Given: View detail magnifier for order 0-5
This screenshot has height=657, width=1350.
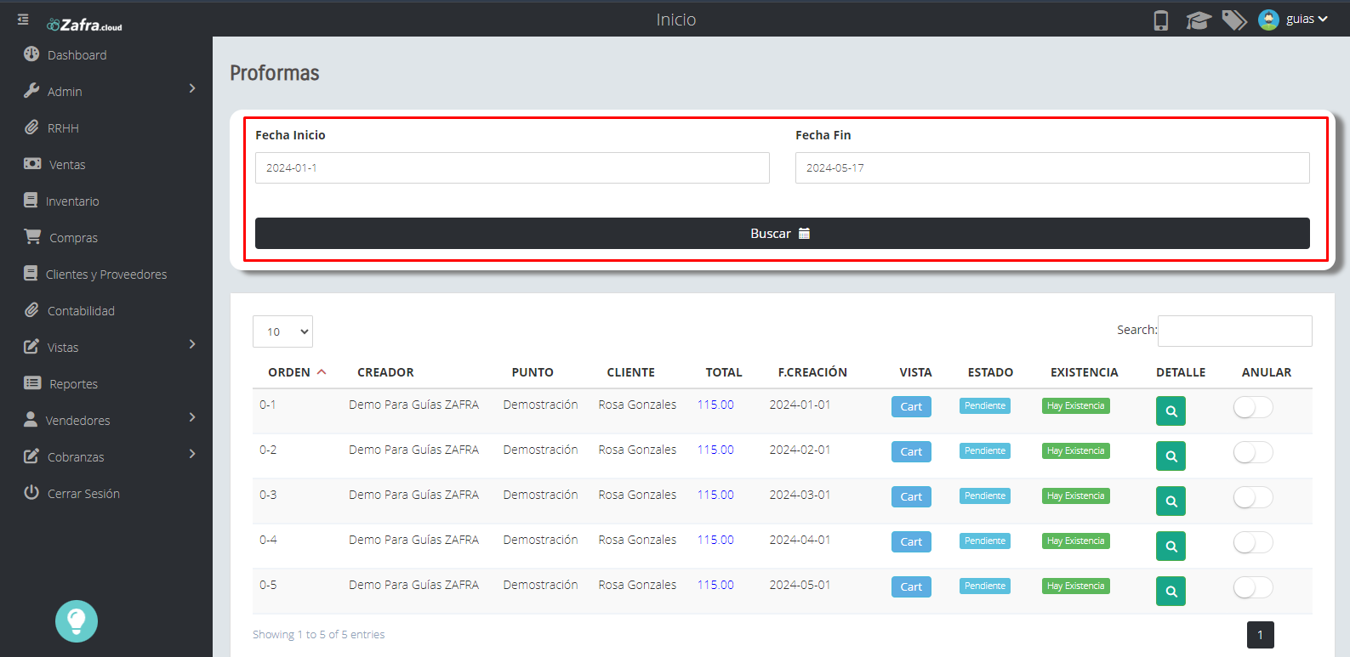Looking at the screenshot, I should pos(1171,592).
